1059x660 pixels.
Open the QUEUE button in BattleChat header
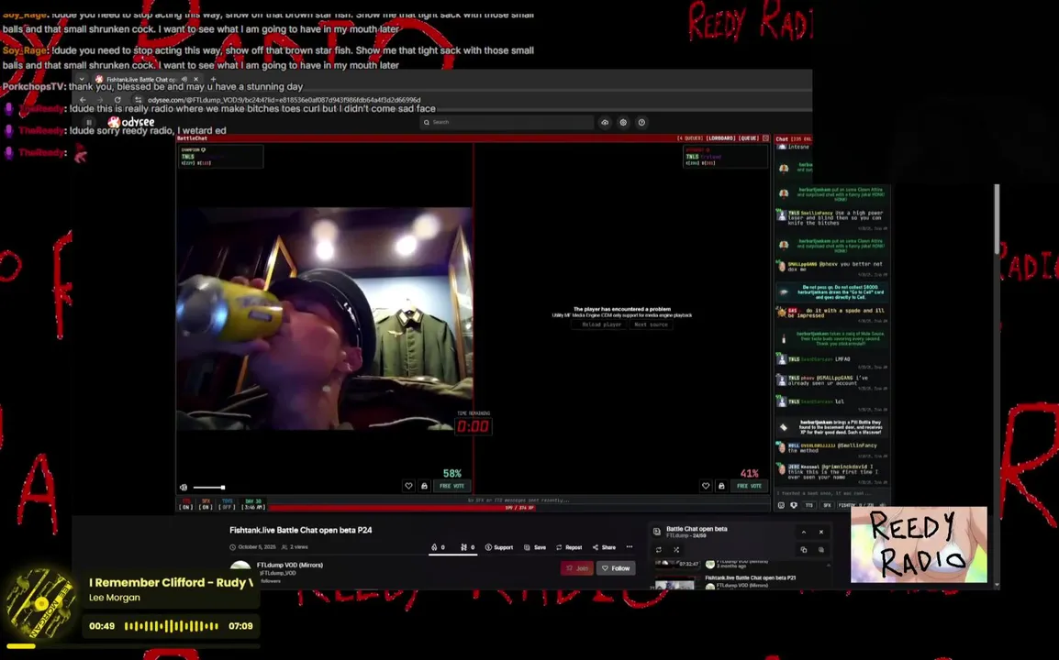748,138
